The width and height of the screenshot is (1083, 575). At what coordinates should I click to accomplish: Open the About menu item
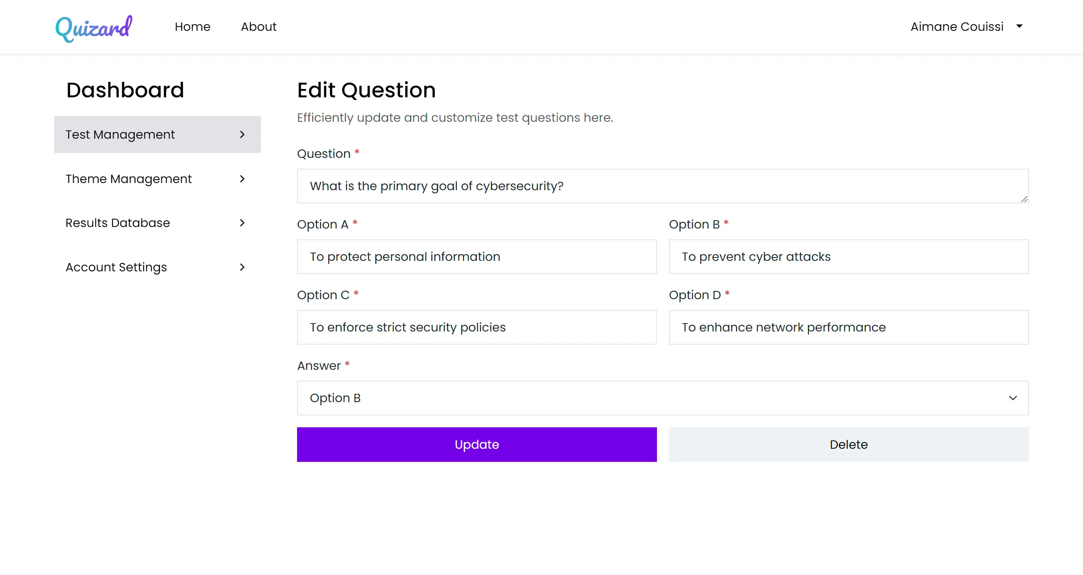(259, 27)
